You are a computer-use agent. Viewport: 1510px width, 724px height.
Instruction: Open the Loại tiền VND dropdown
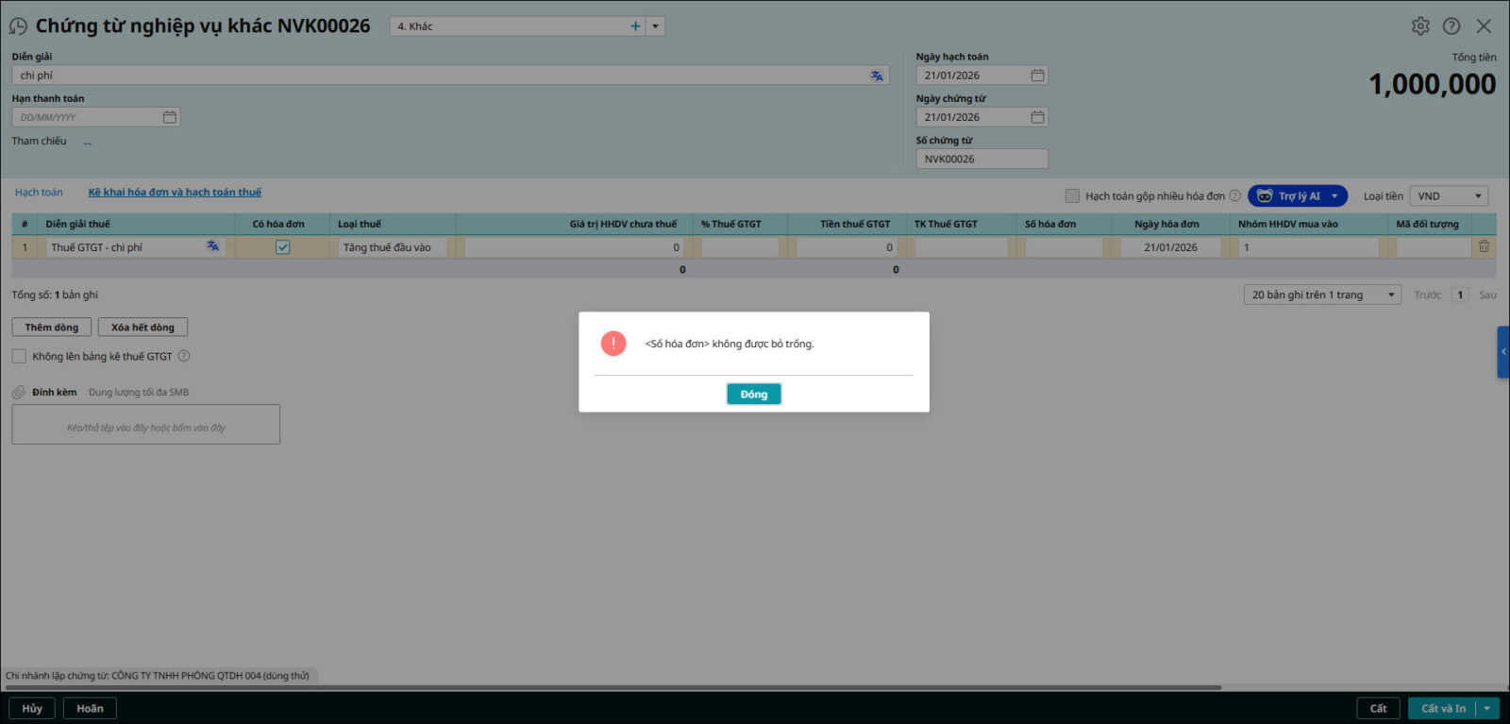[1449, 196]
